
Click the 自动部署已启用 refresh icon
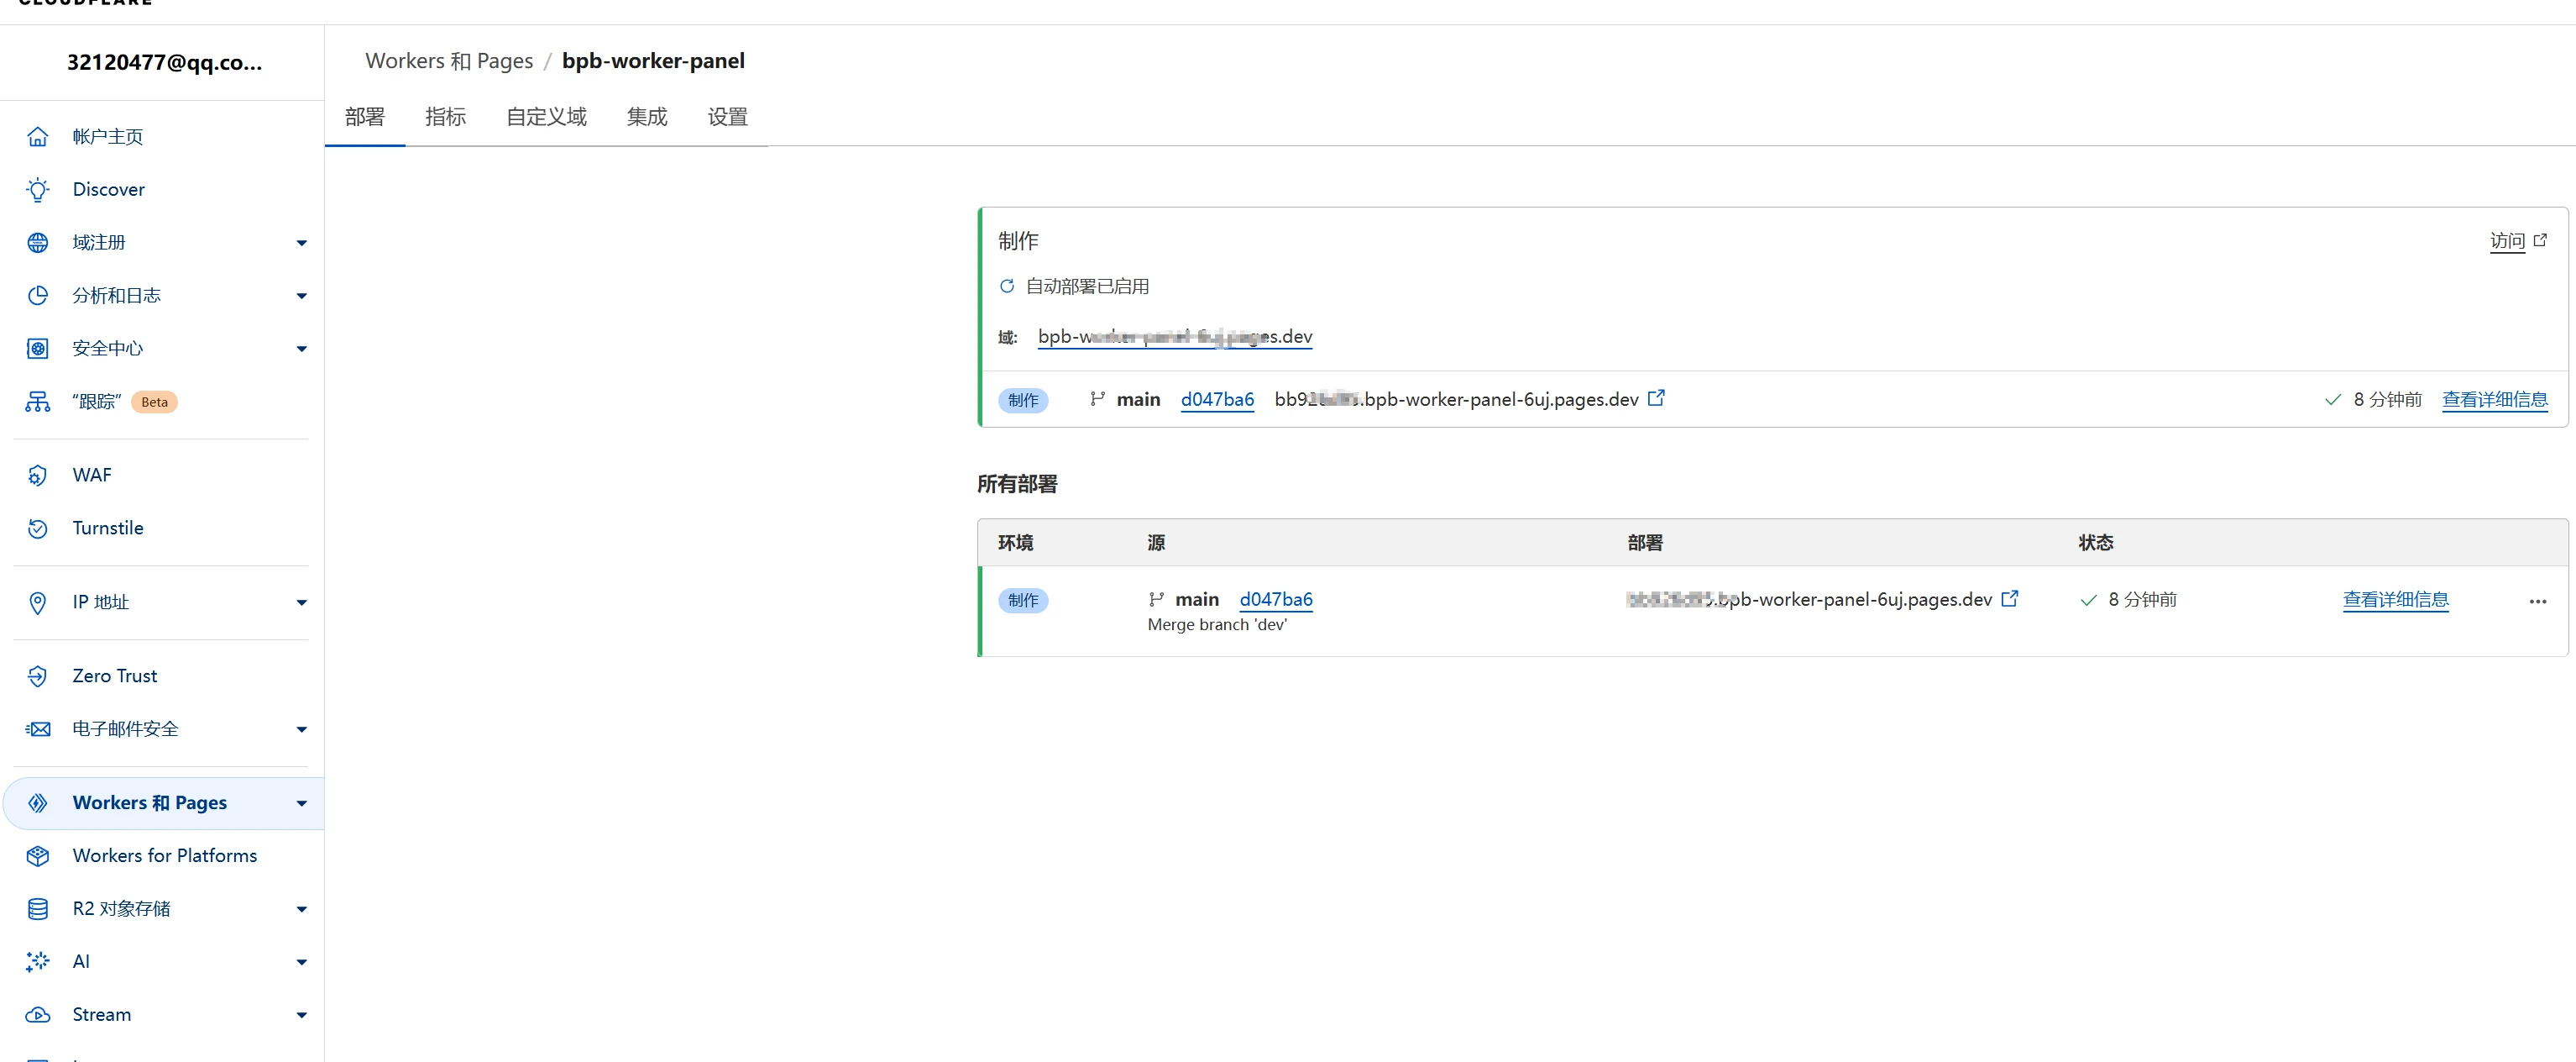[1007, 287]
